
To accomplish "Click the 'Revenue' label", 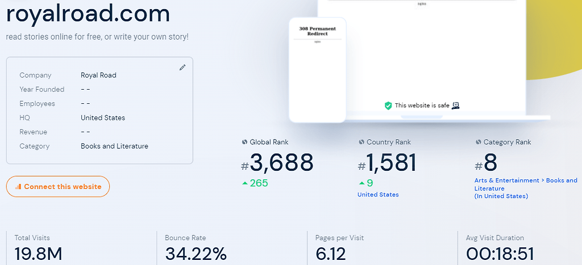I will click(x=34, y=132).
